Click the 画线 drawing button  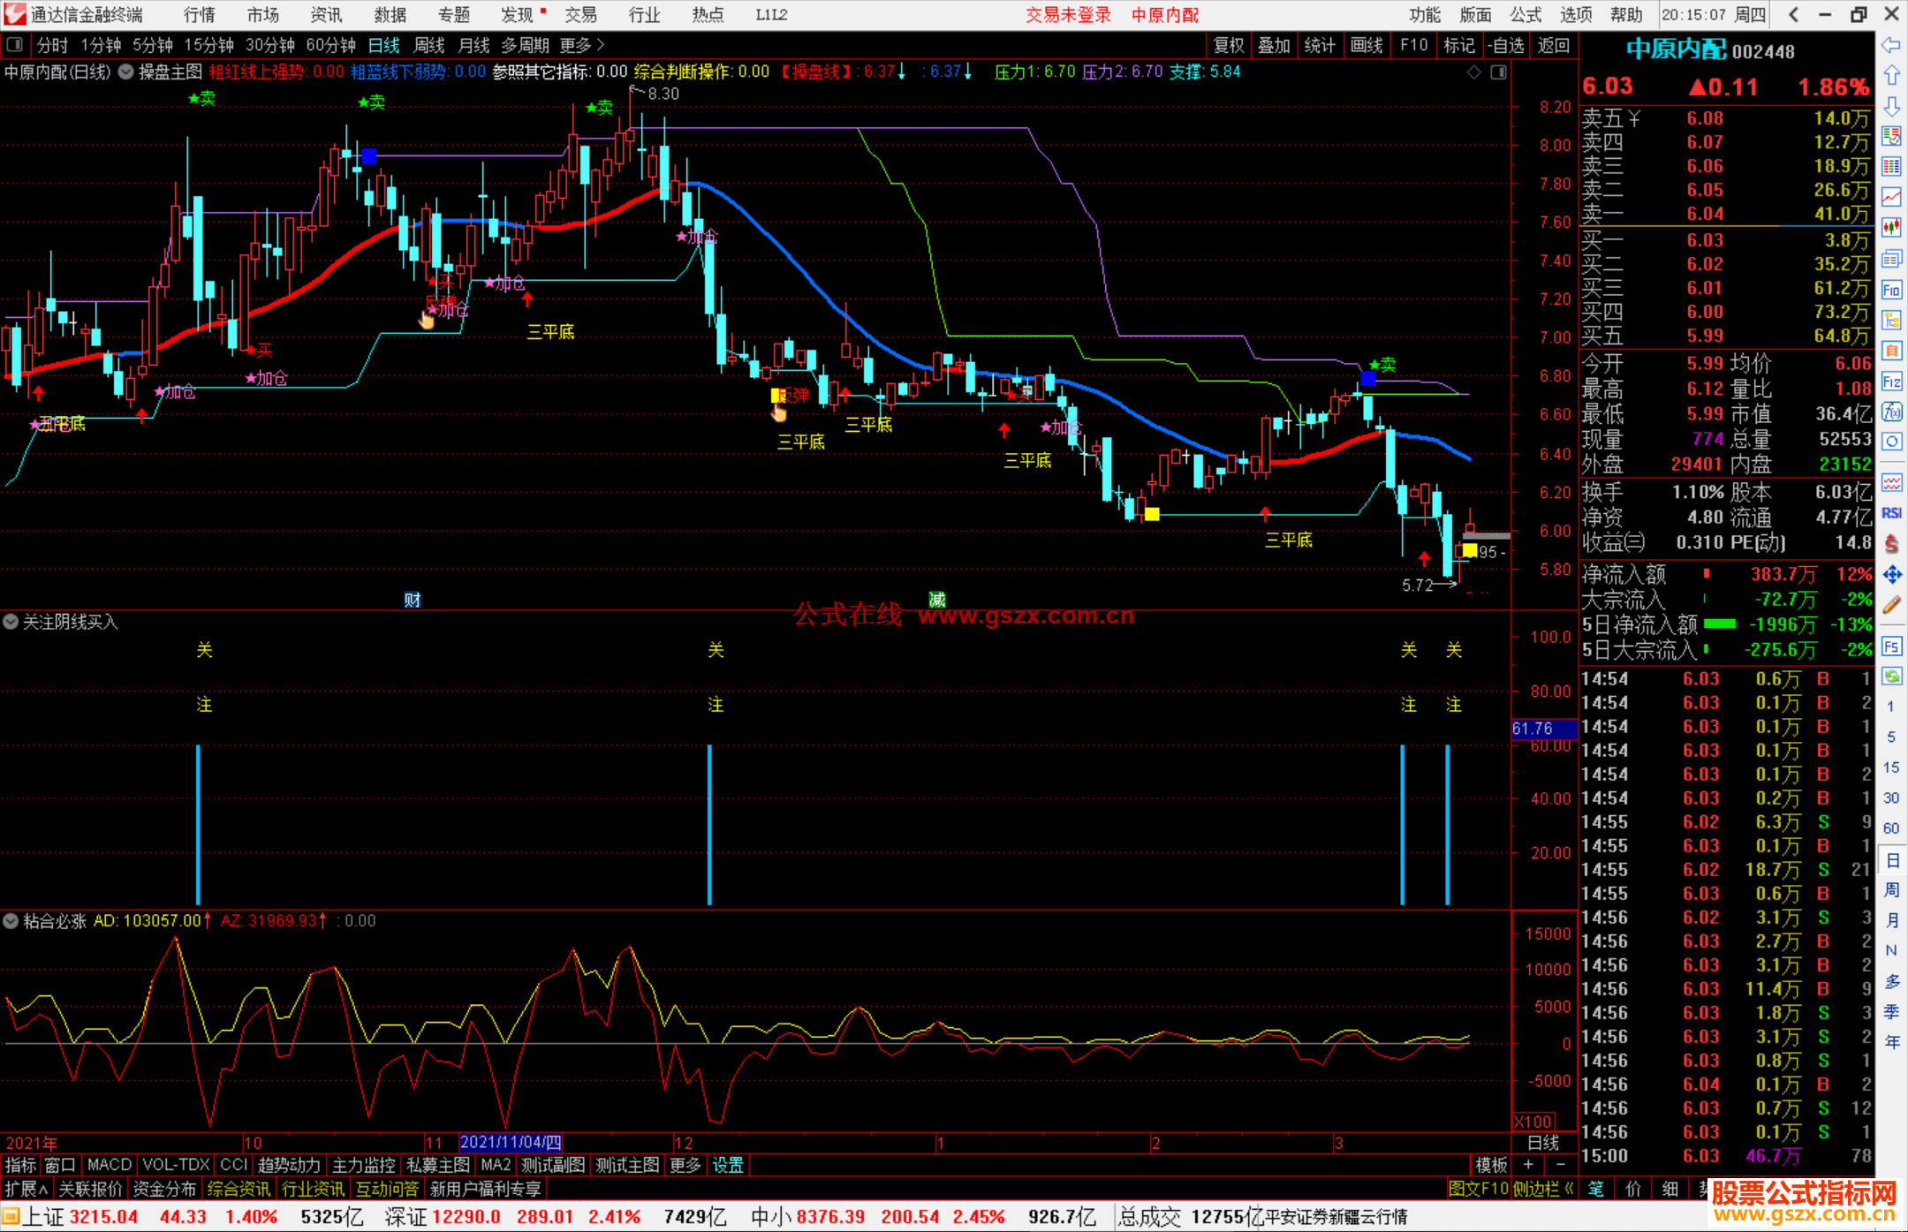click(x=1367, y=45)
